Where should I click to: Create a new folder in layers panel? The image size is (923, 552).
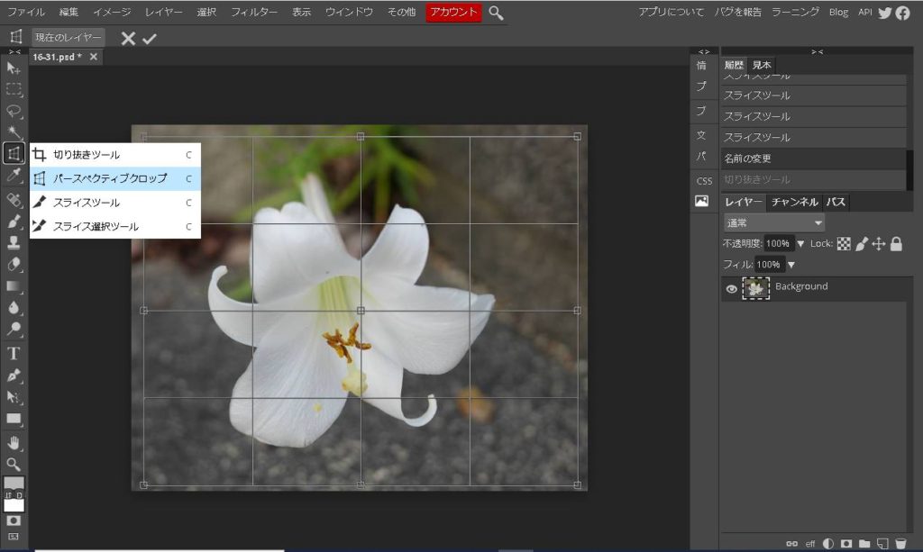tap(864, 544)
